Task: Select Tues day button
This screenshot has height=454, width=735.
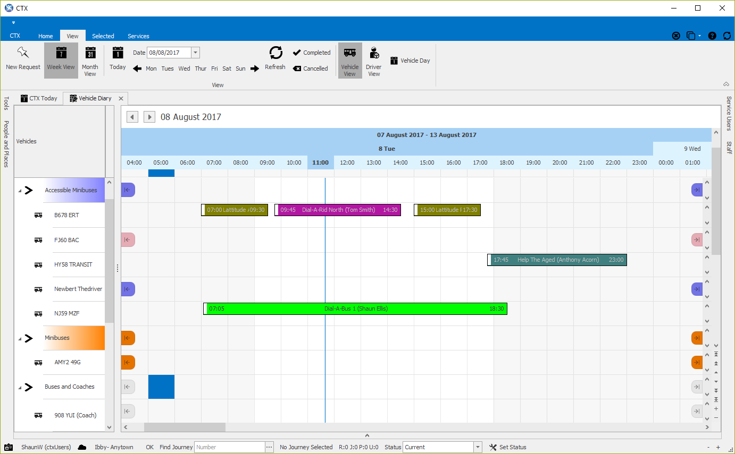Action: tap(168, 68)
